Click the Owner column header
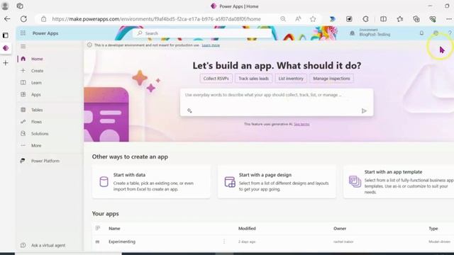The width and height of the screenshot is (454, 255). [340, 228]
